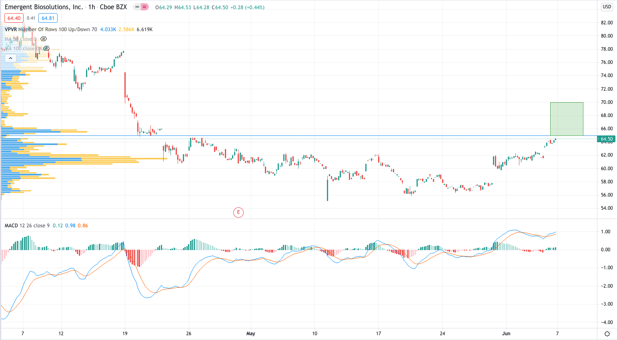
Task: Click the 'May' date label on time axis
Action: [x=251, y=333]
